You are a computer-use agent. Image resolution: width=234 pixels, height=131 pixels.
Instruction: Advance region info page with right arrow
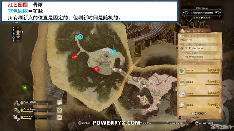206,113
